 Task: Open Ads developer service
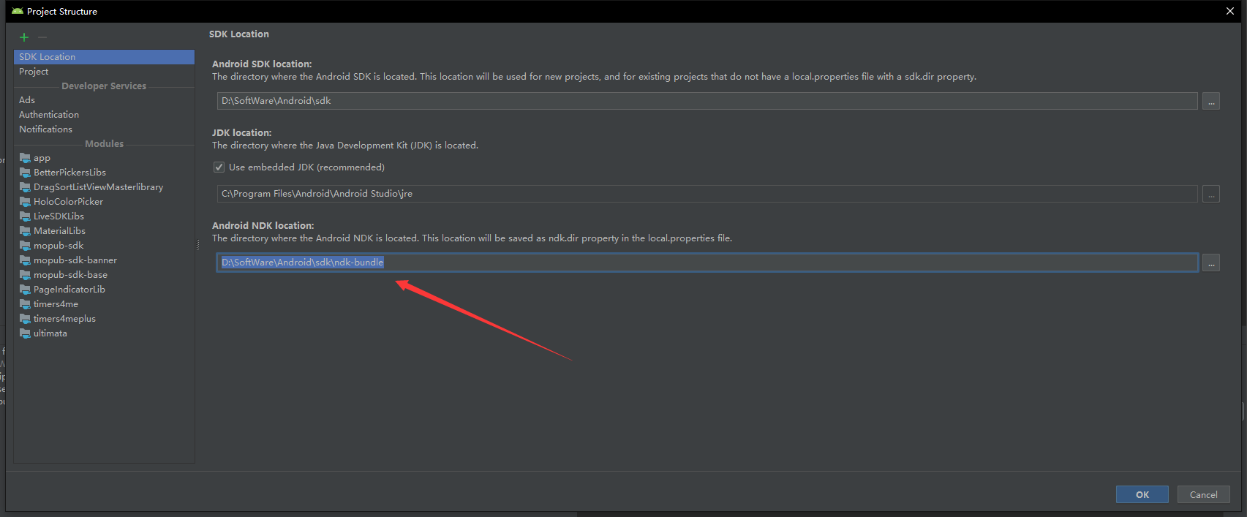(104, 100)
